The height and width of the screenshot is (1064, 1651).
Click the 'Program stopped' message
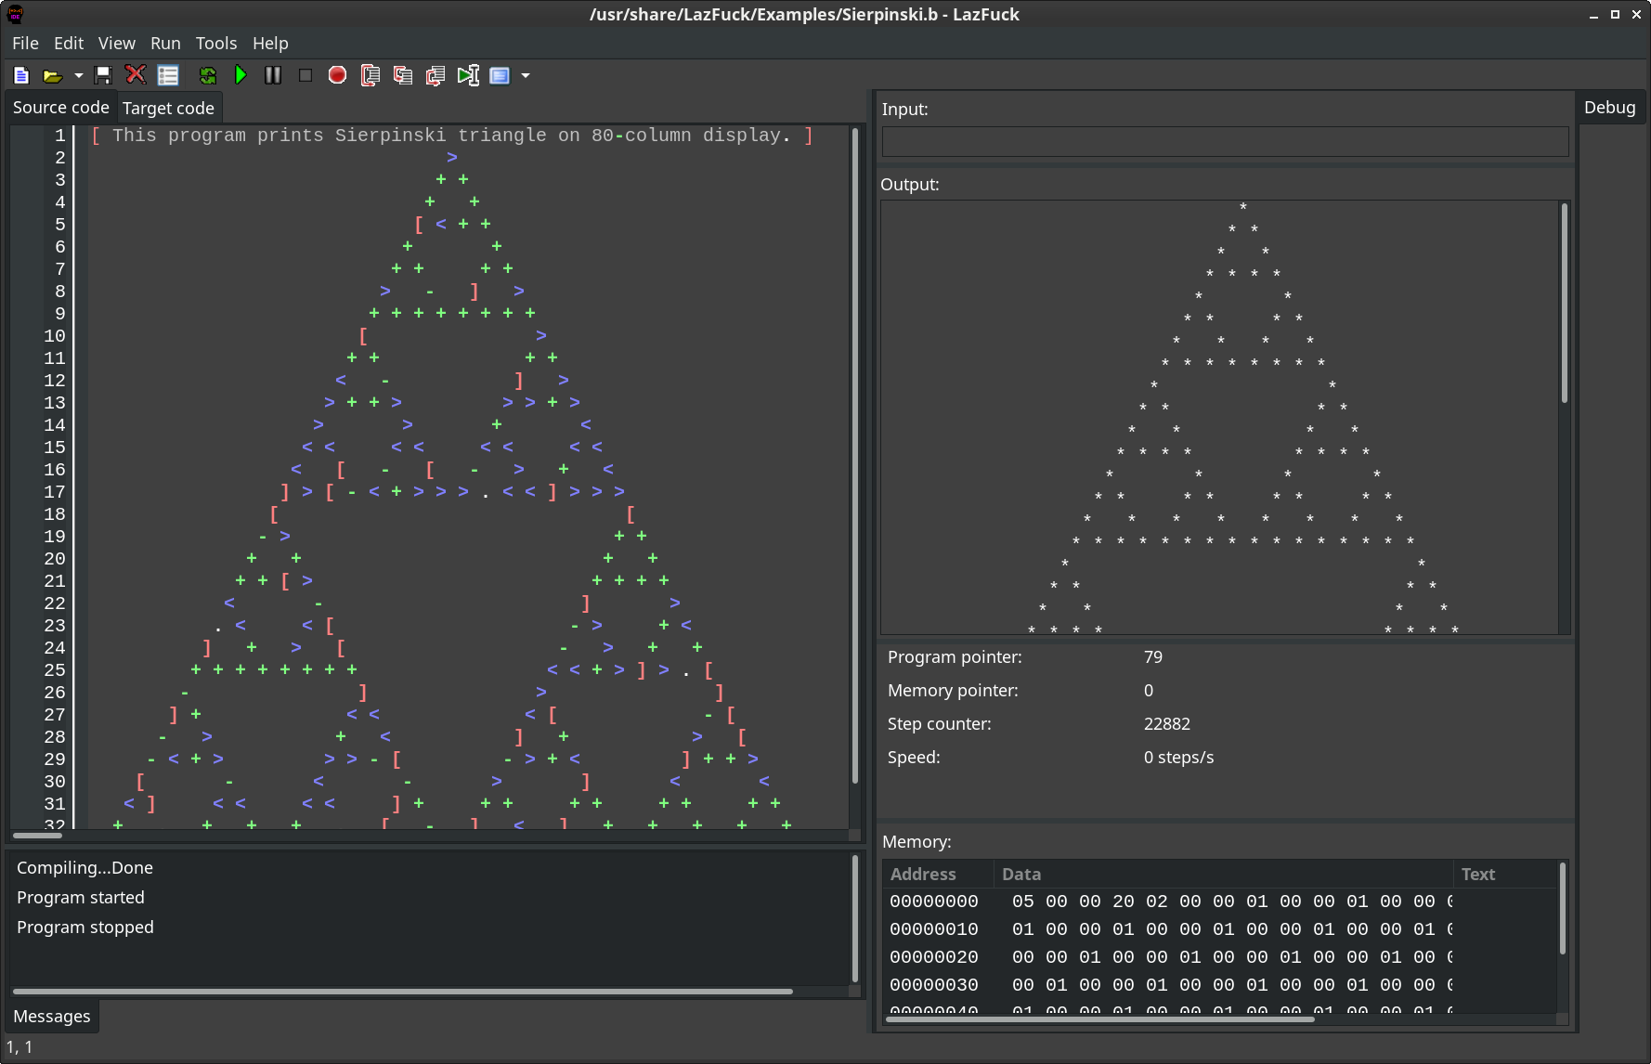tap(85, 927)
